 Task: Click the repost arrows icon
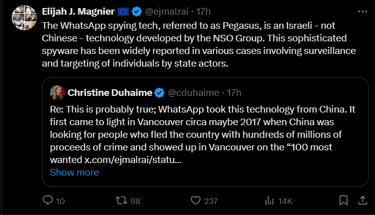(x=122, y=200)
